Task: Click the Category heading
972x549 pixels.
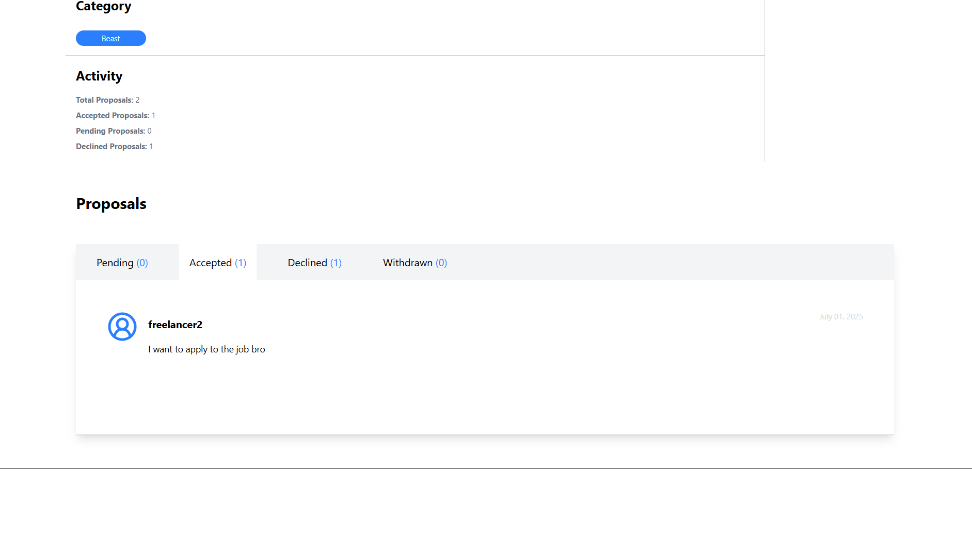Action: click(x=104, y=6)
